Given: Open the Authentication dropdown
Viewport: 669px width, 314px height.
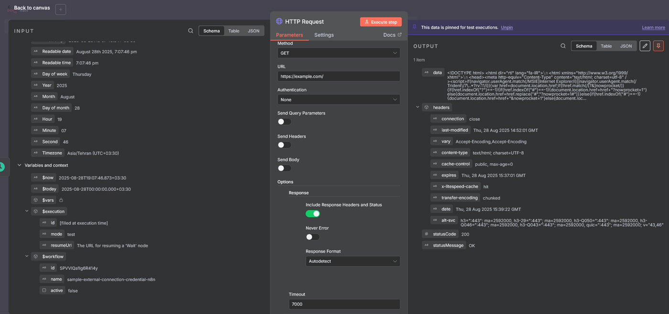Looking at the screenshot, I should 338,100.
